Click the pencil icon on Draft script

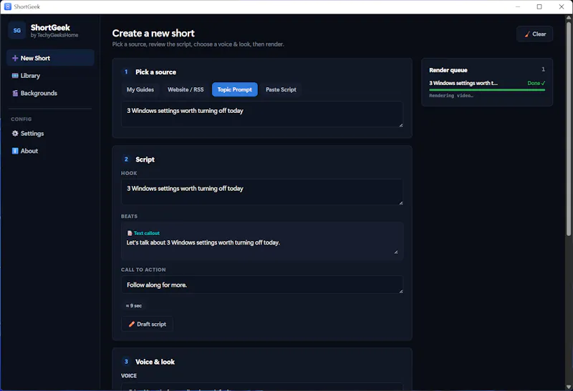[132, 324]
